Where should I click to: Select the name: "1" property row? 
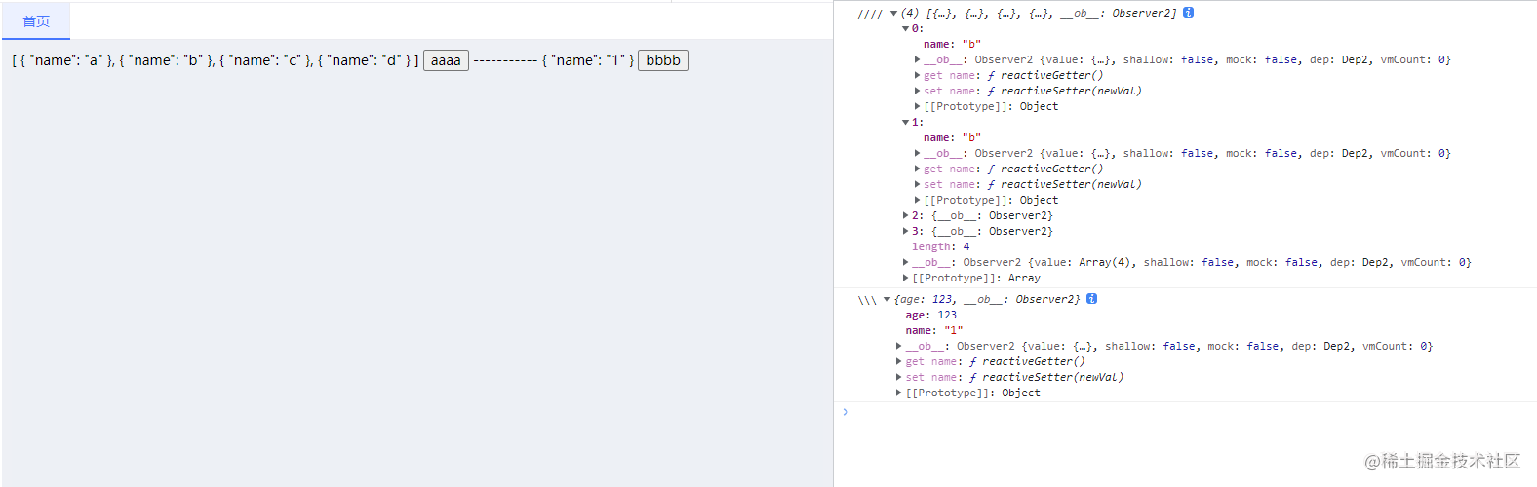coord(933,331)
